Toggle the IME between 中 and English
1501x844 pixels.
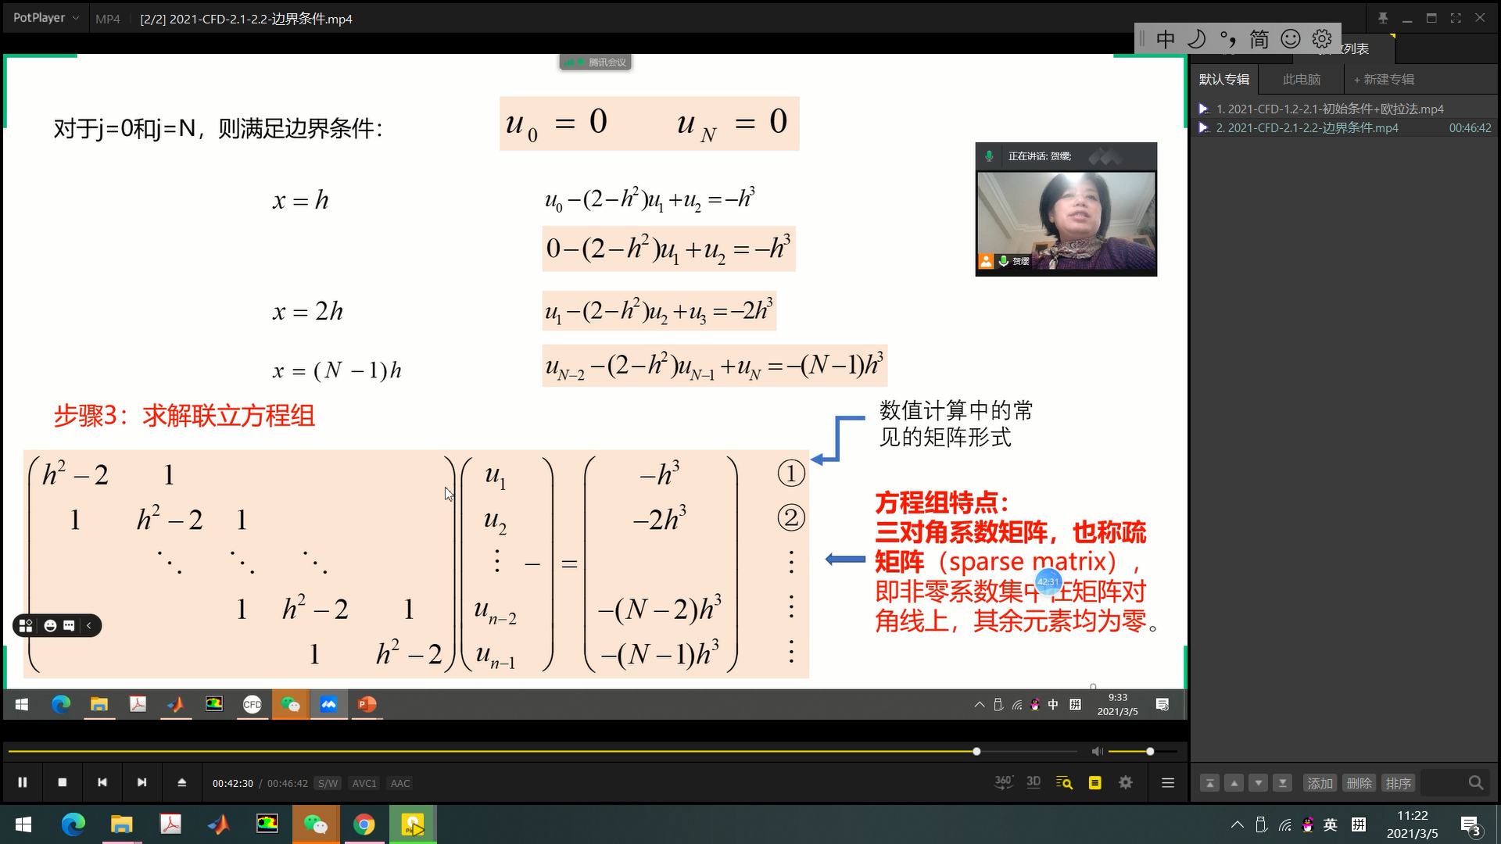pos(1164,39)
